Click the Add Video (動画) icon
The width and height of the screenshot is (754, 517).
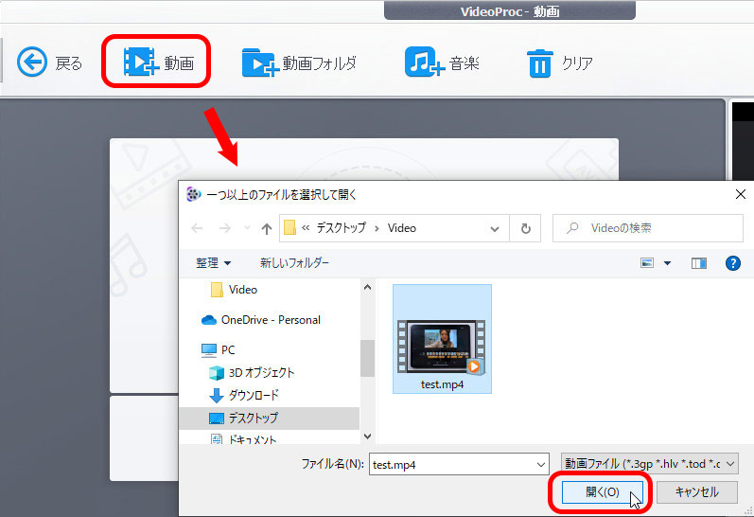[140, 63]
